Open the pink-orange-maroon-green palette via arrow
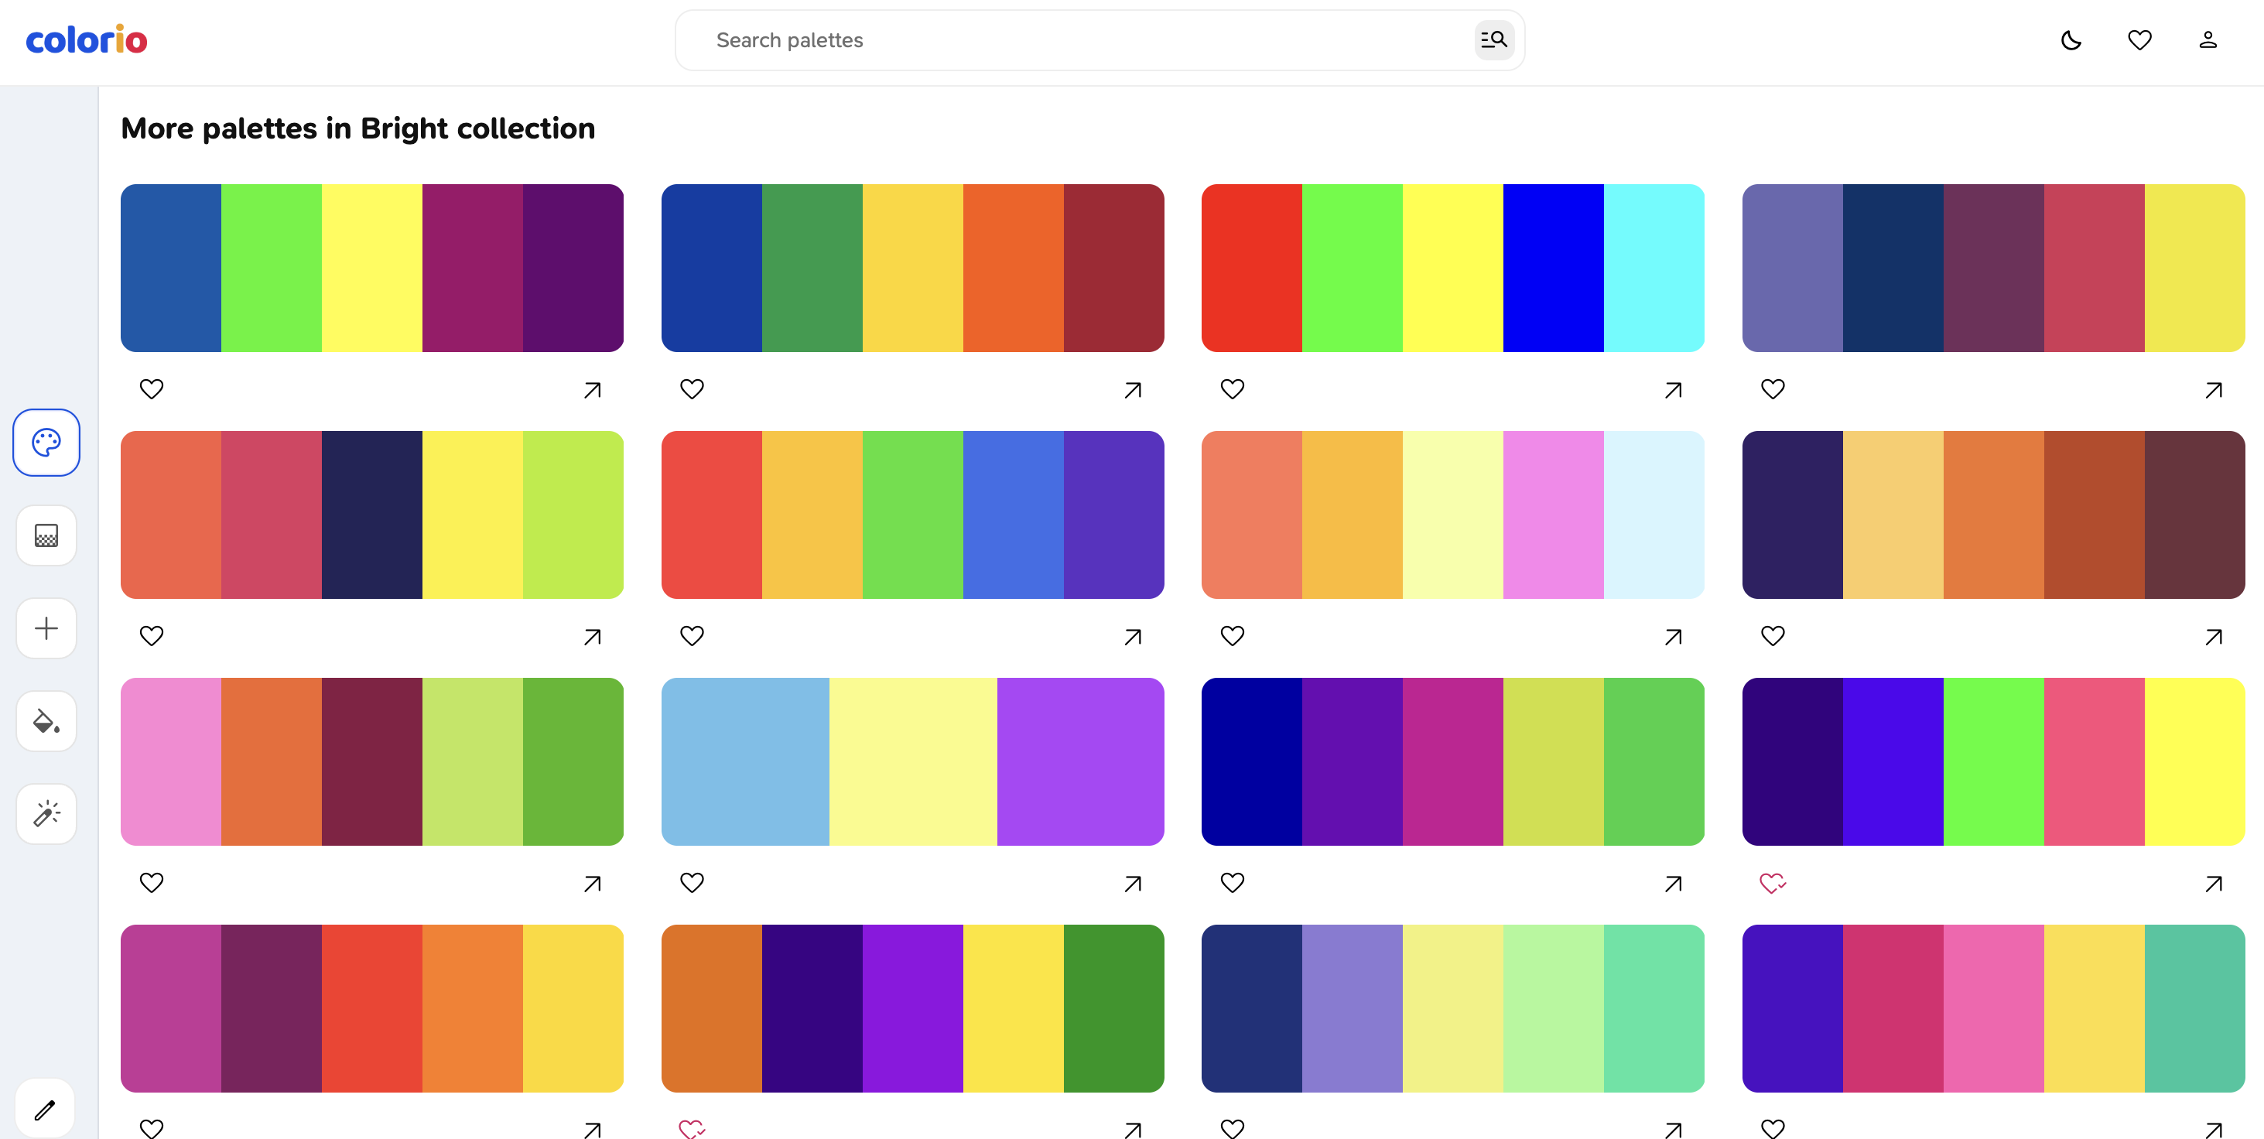 pyautogui.click(x=593, y=883)
